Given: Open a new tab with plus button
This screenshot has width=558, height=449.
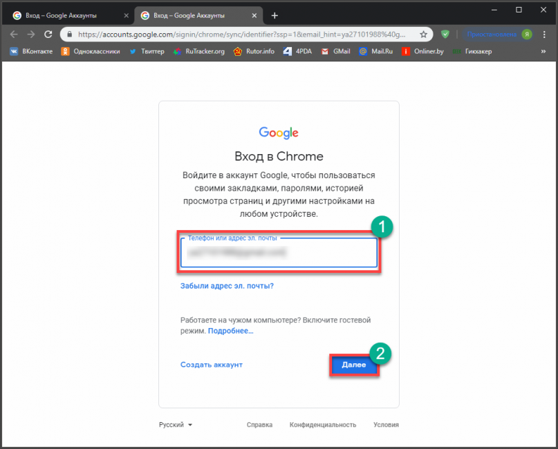Looking at the screenshot, I should 275,16.
